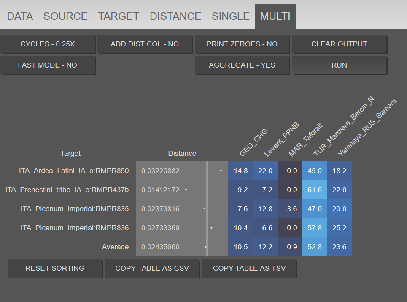Select the TUR_Marmara_Barcin_N 61.6 cell
This screenshot has width=407, height=302.
pos(315,190)
